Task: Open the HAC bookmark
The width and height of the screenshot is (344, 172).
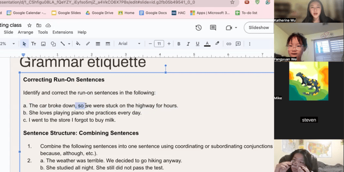Action: pos(179,13)
